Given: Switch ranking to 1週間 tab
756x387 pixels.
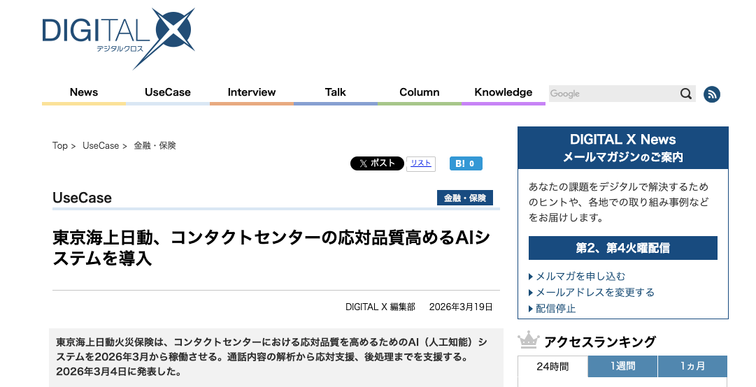Looking at the screenshot, I should [x=622, y=367].
